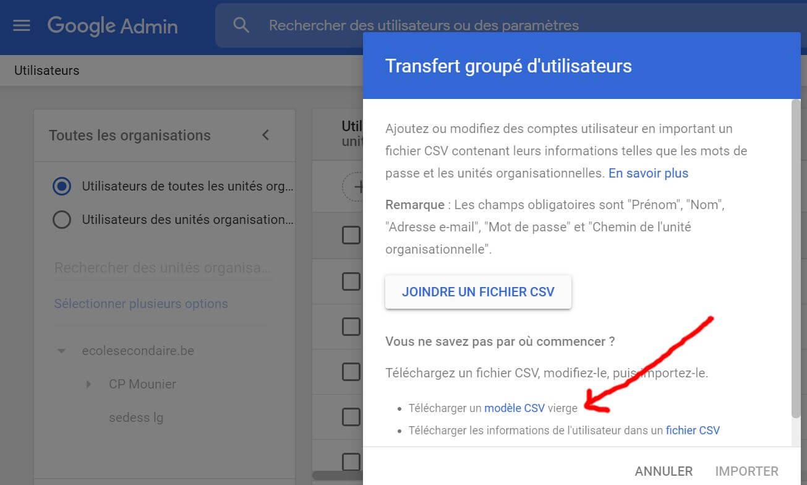Select sedess lg organisational unit
This screenshot has height=485, width=807.
click(x=136, y=418)
